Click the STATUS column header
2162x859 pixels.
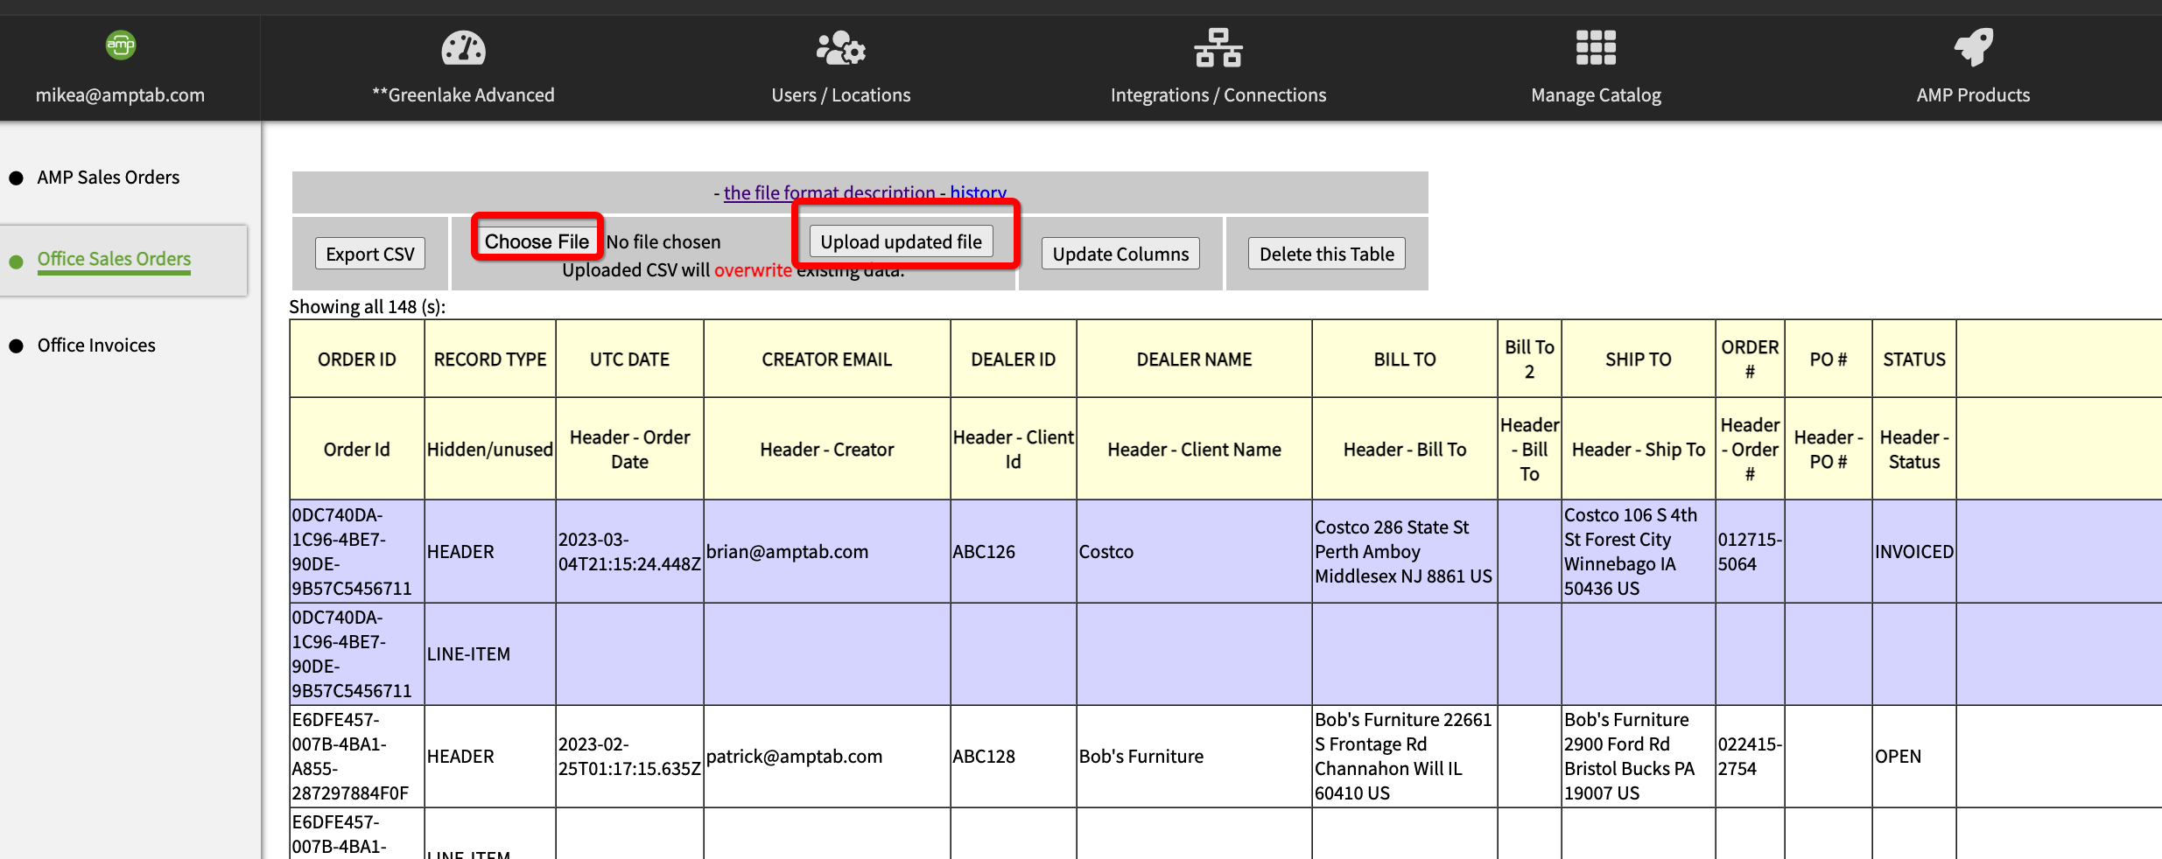pos(1913,360)
